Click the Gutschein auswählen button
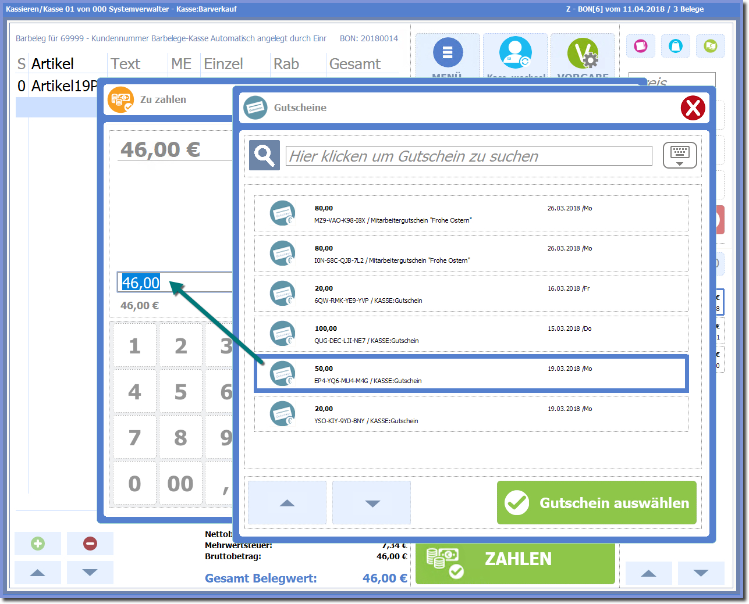This screenshot has width=749, height=604. tap(597, 503)
